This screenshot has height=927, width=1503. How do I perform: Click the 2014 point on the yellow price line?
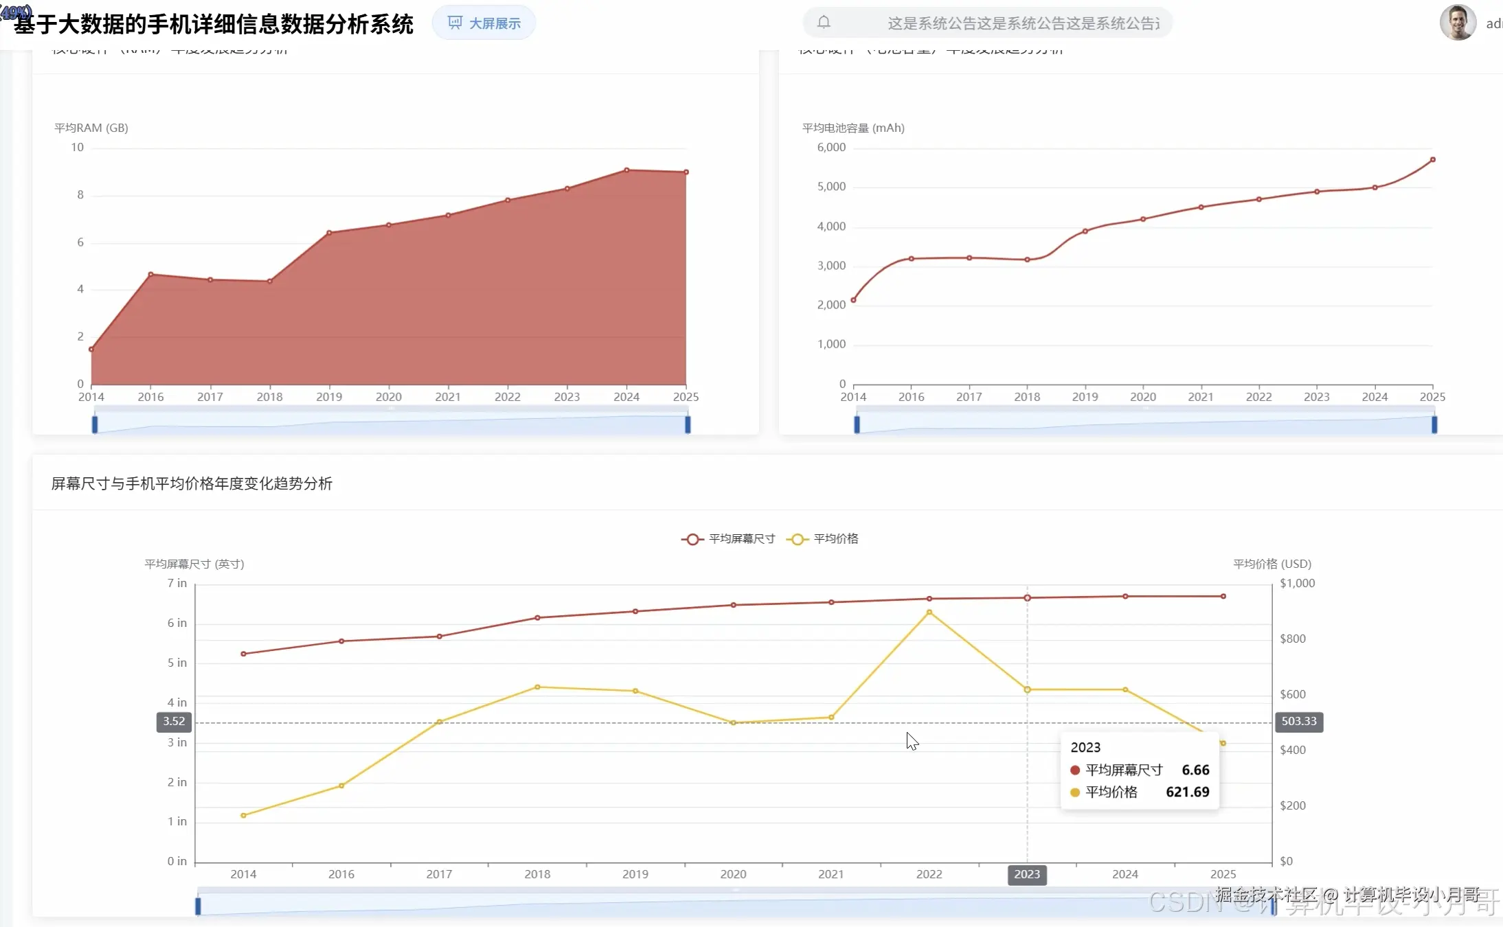click(x=243, y=815)
